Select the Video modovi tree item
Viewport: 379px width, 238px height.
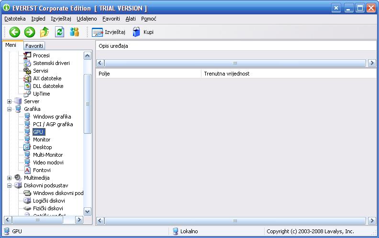(x=48, y=162)
